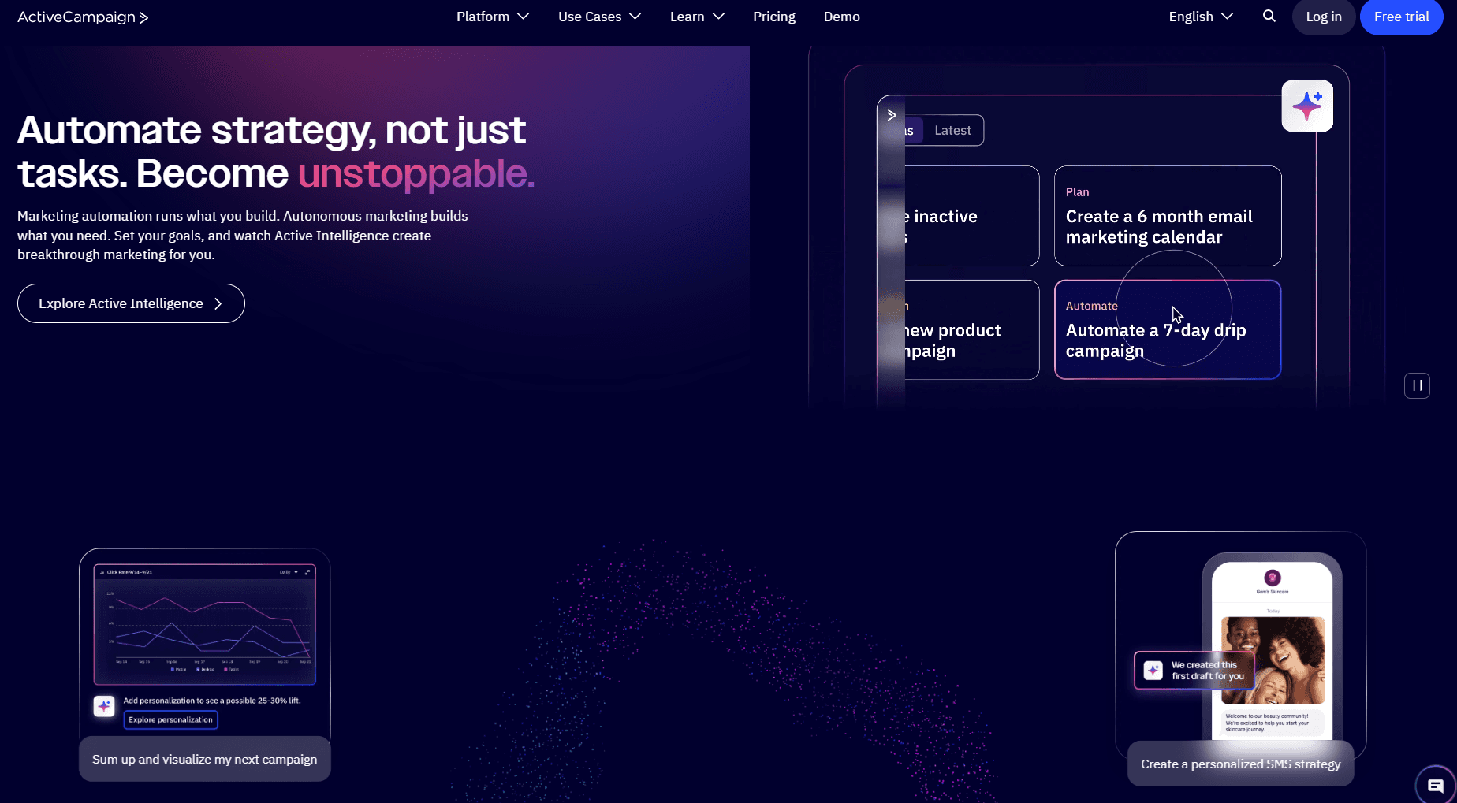
Task: Open Daily dropdown in chart card
Action: coord(289,572)
